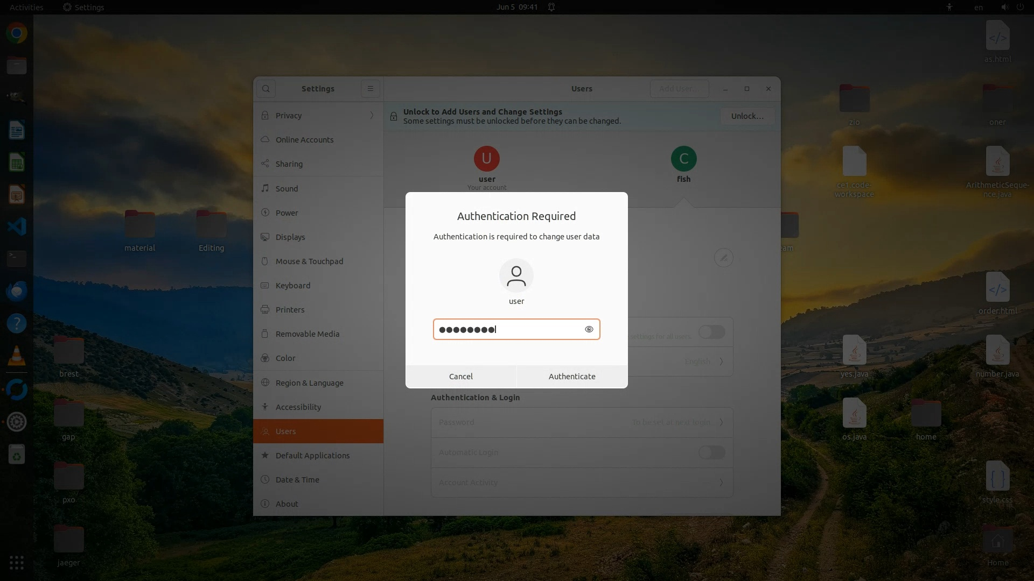Click the padlock icon in unlock banner
Screen dimensions: 1034x581
(x=394, y=116)
